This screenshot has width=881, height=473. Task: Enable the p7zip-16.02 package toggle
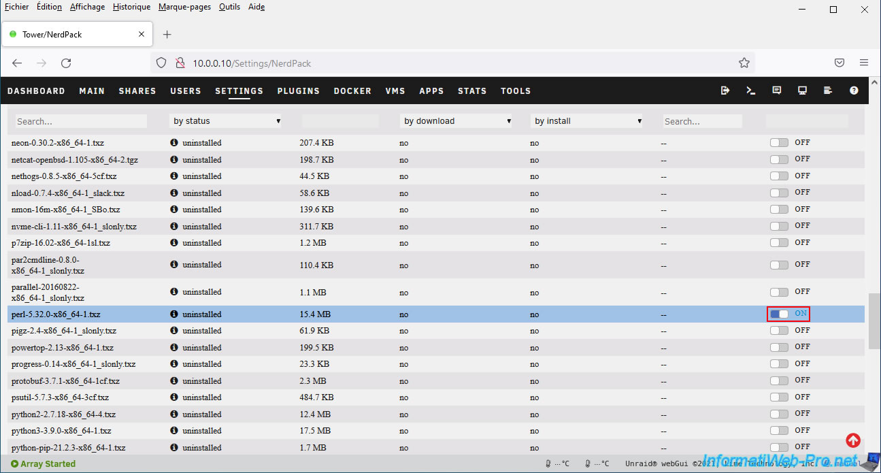pyautogui.click(x=779, y=242)
